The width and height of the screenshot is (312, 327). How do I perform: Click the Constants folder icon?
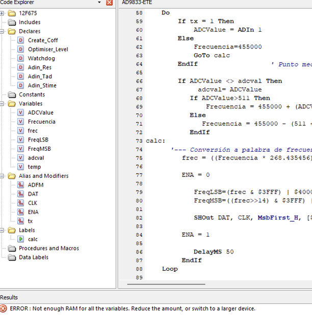point(12,95)
